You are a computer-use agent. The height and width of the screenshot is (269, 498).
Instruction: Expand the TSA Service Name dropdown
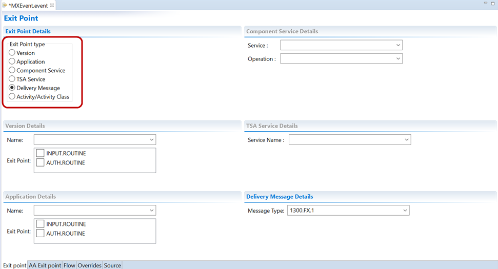[350, 139]
